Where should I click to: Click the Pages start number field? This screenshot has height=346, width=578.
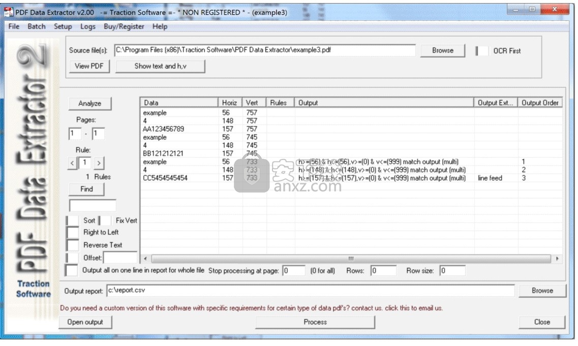point(75,134)
